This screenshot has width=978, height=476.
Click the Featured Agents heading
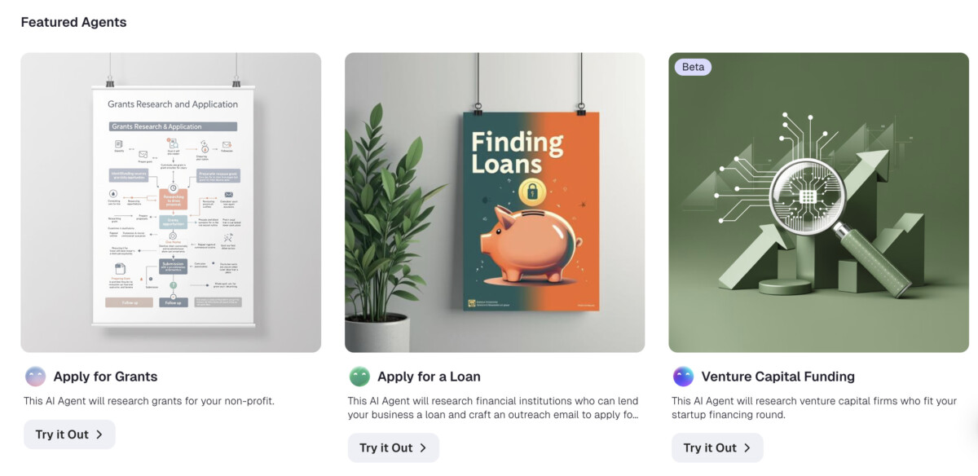pyautogui.click(x=73, y=22)
